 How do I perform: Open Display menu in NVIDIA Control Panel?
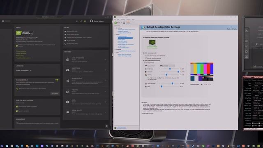129,20
